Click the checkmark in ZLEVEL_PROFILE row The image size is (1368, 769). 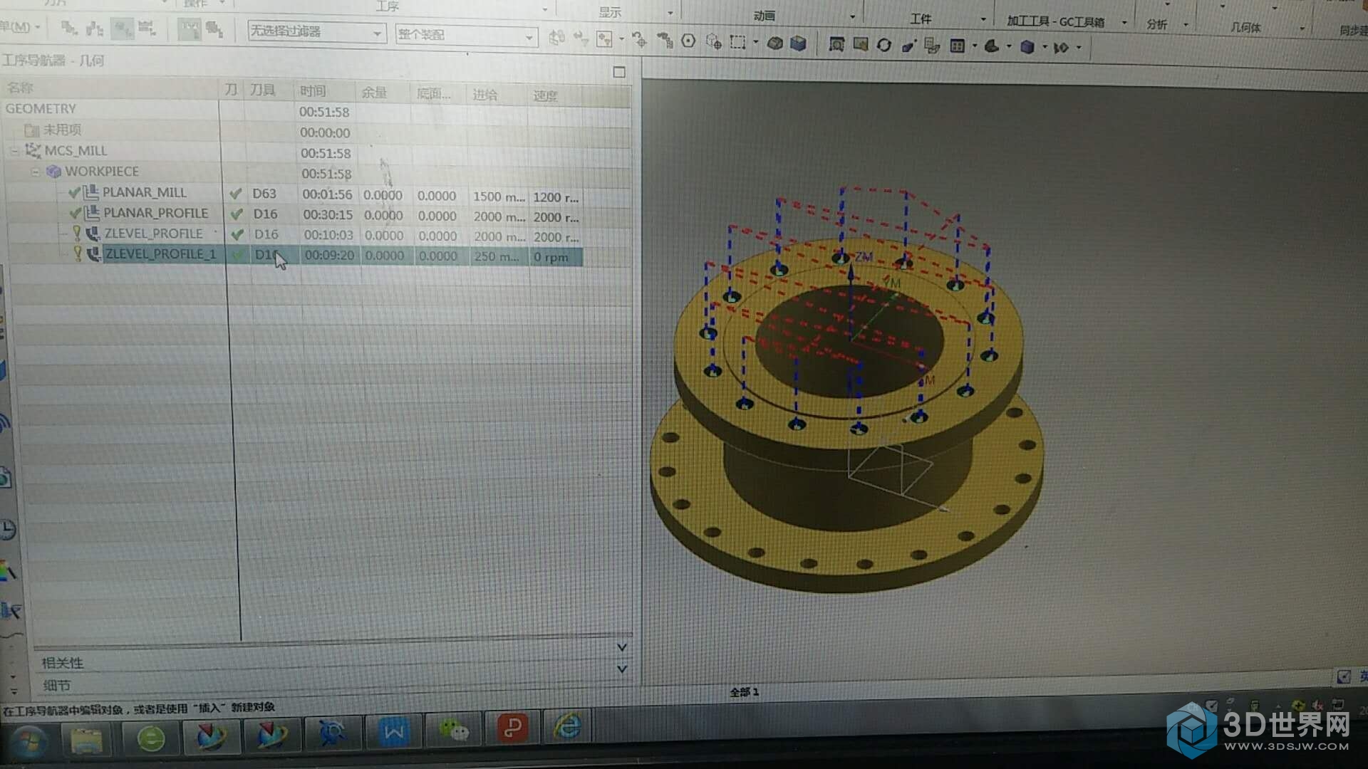[237, 234]
